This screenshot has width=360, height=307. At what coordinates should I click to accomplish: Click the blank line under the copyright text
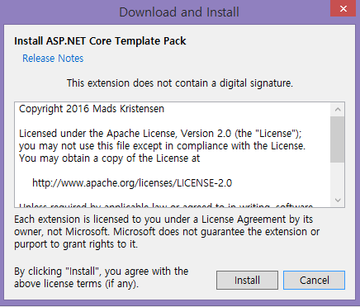pyautogui.click(x=173, y=121)
